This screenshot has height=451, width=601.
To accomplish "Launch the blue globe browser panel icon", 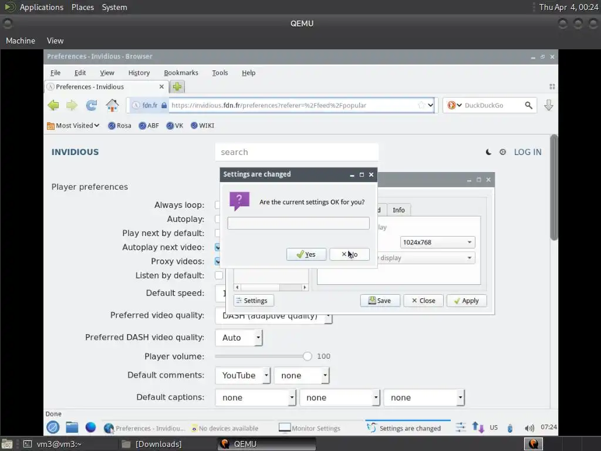I will tap(90, 428).
